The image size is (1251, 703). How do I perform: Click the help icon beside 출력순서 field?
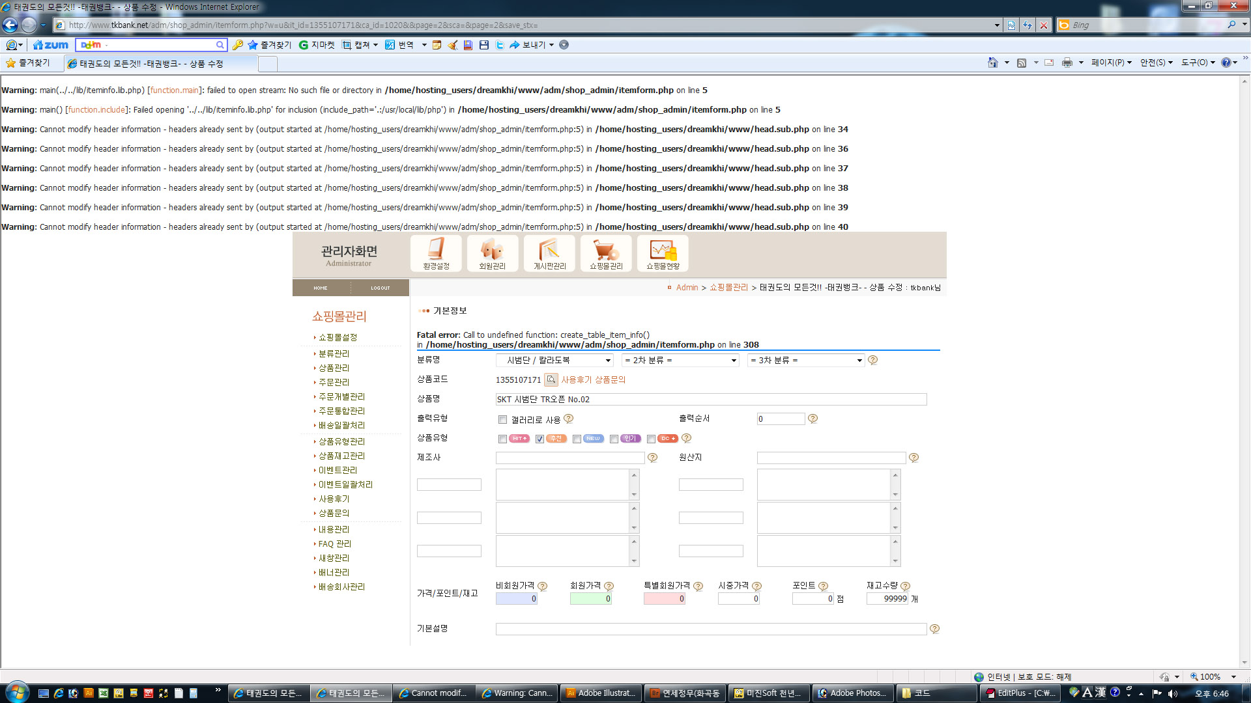click(x=812, y=419)
